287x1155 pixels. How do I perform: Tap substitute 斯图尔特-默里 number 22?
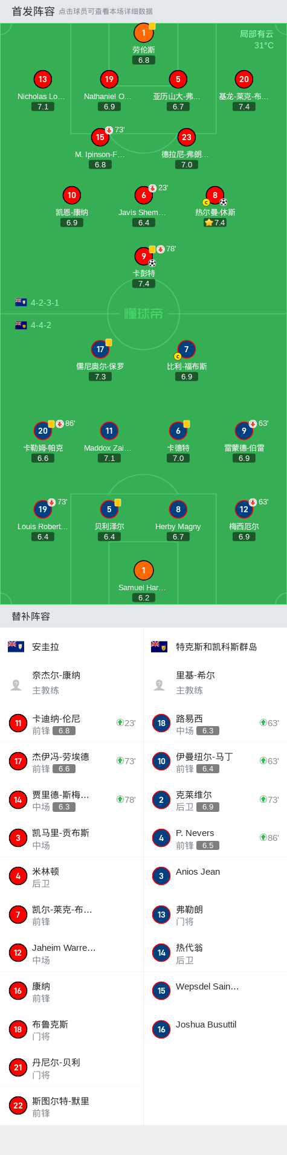[x=18, y=1105]
